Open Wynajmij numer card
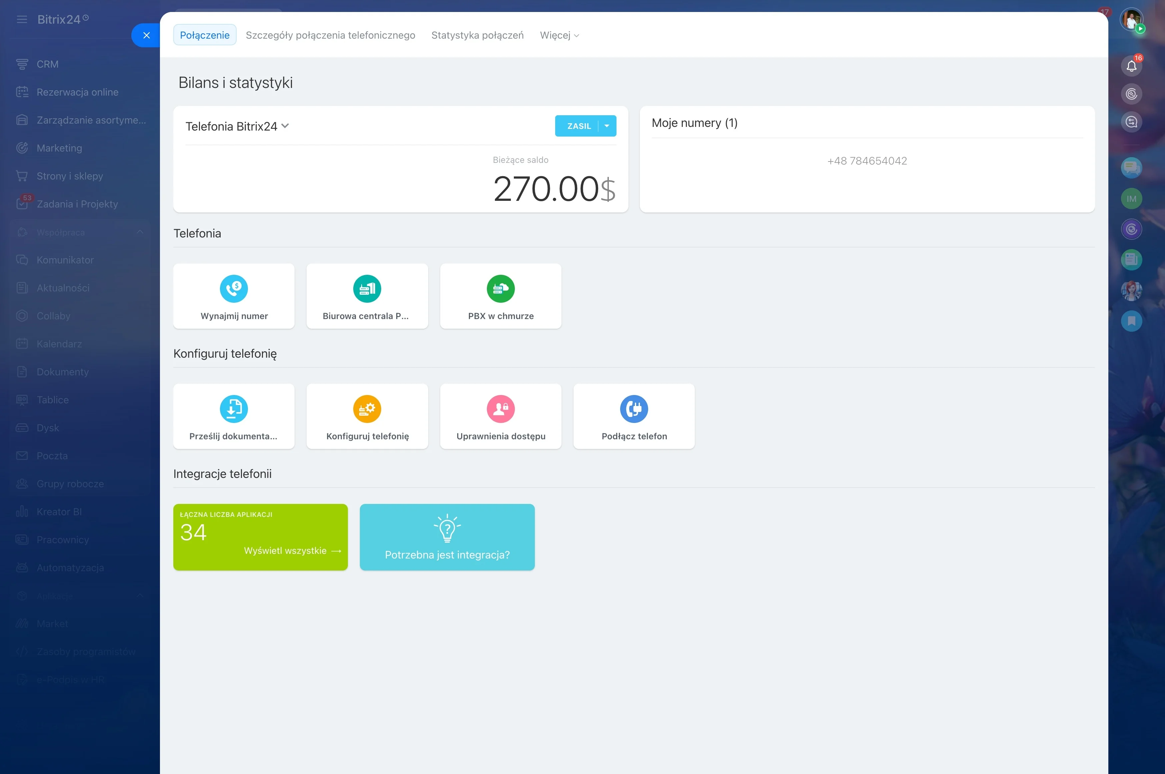Image resolution: width=1165 pixels, height=774 pixels. (234, 296)
